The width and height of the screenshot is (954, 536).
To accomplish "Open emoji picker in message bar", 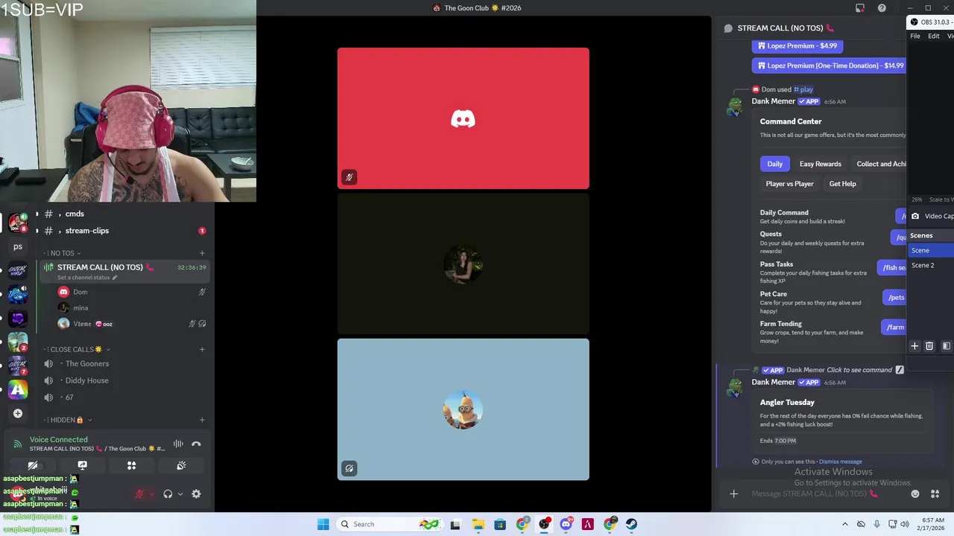I will (915, 494).
